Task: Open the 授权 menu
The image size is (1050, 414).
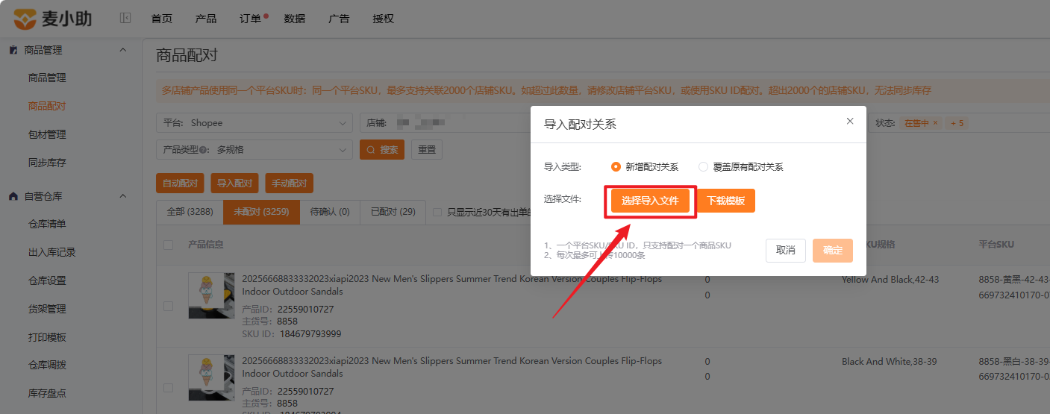Action: 384,19
